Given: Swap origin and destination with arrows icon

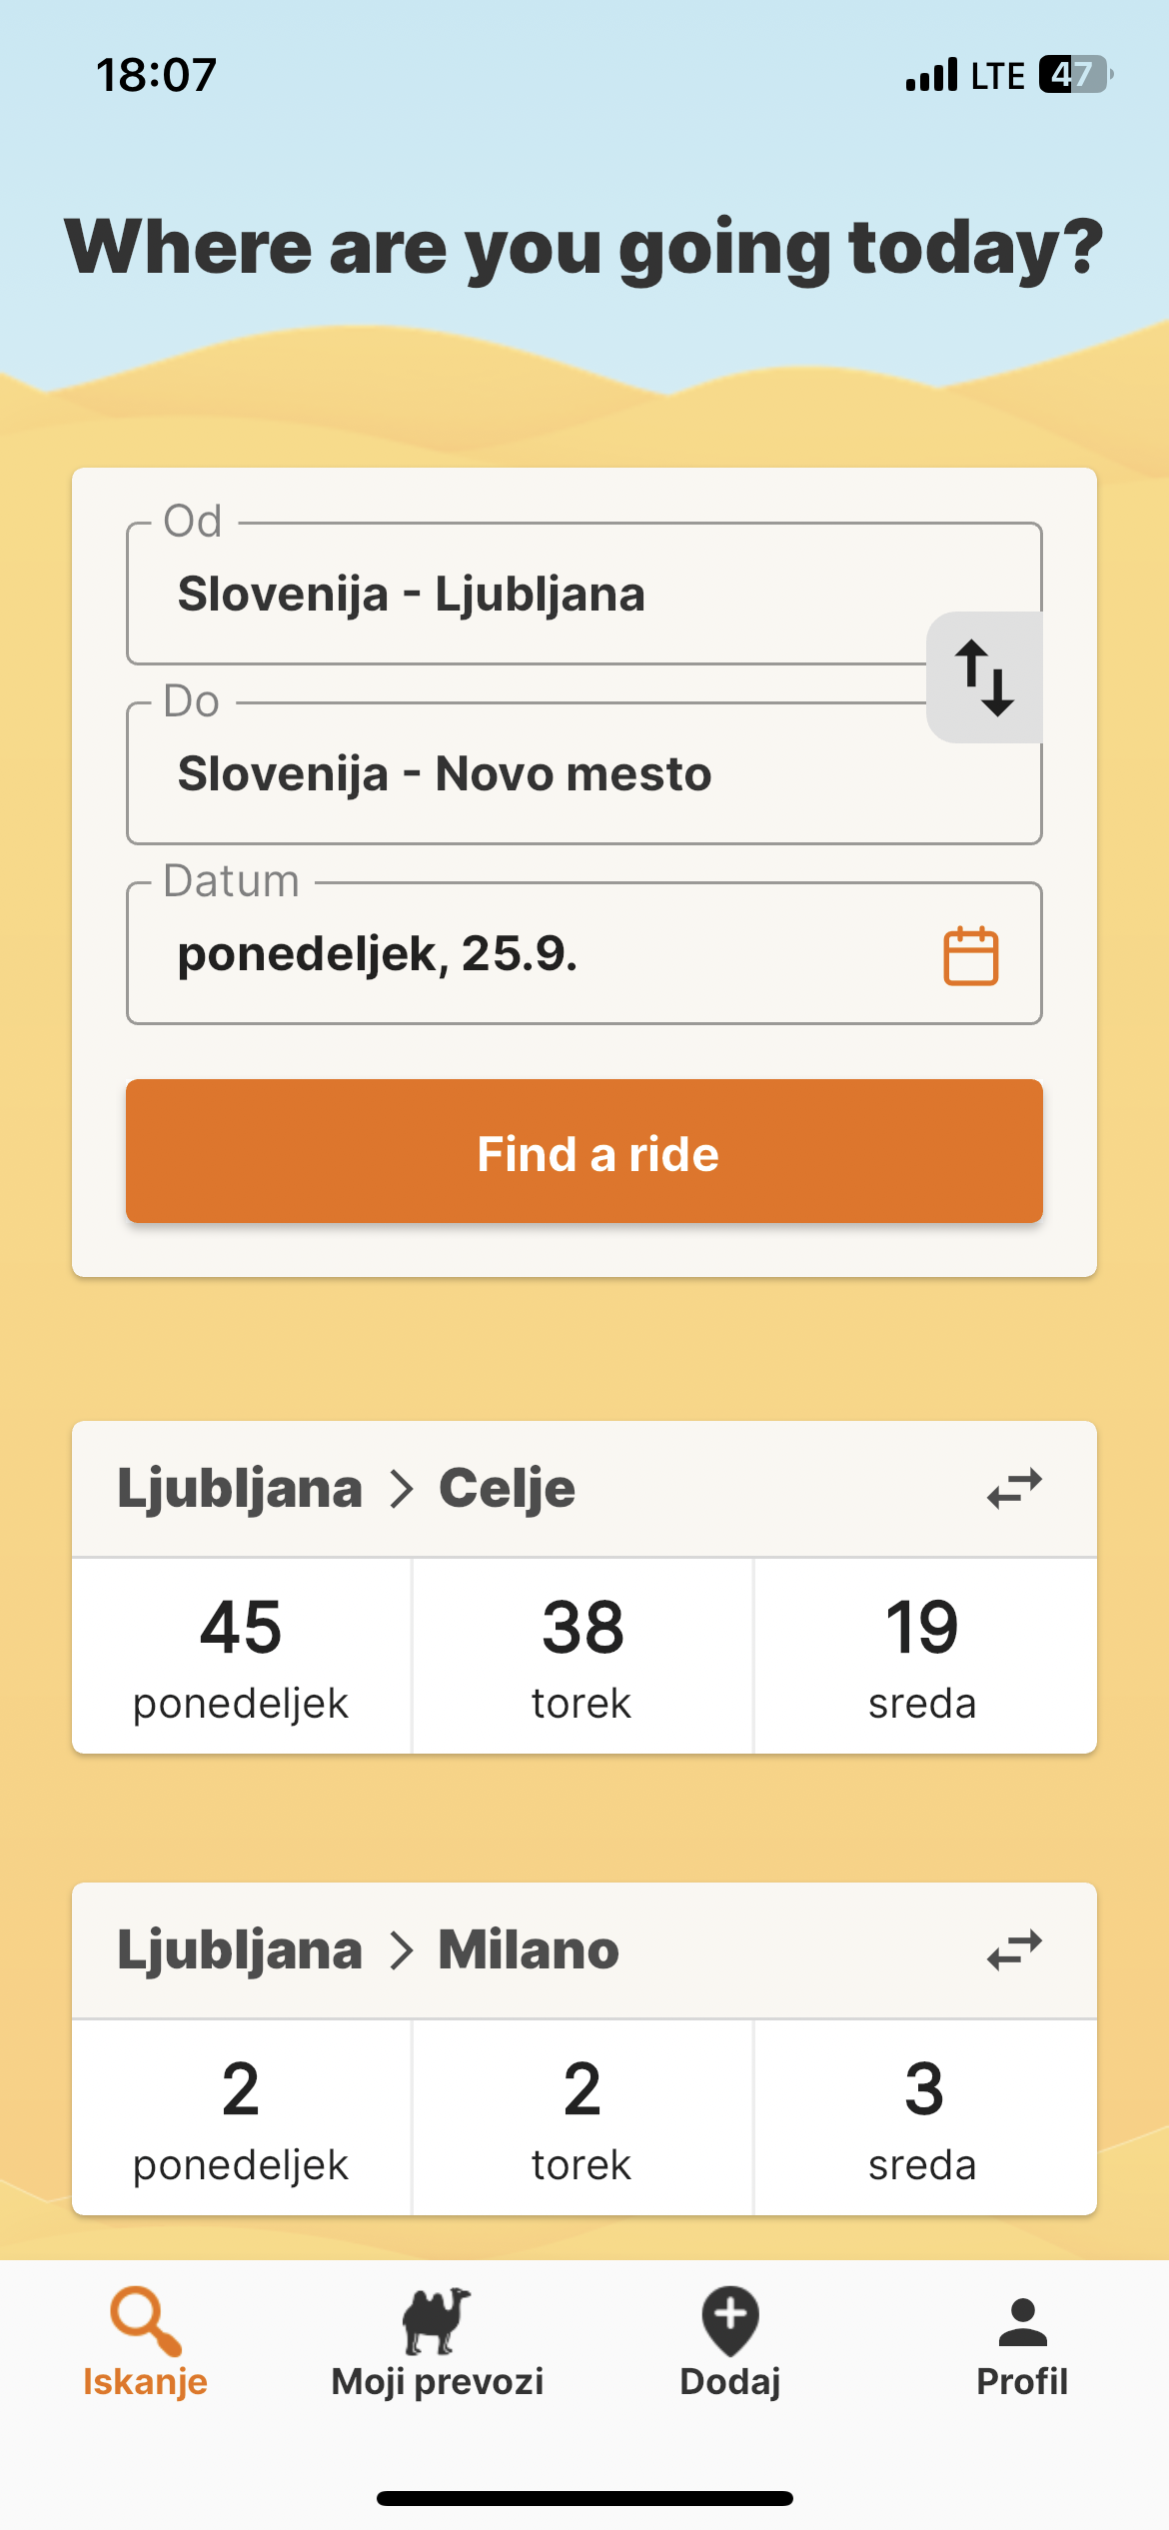Looking at the screenshot, I should pos(984,677).
